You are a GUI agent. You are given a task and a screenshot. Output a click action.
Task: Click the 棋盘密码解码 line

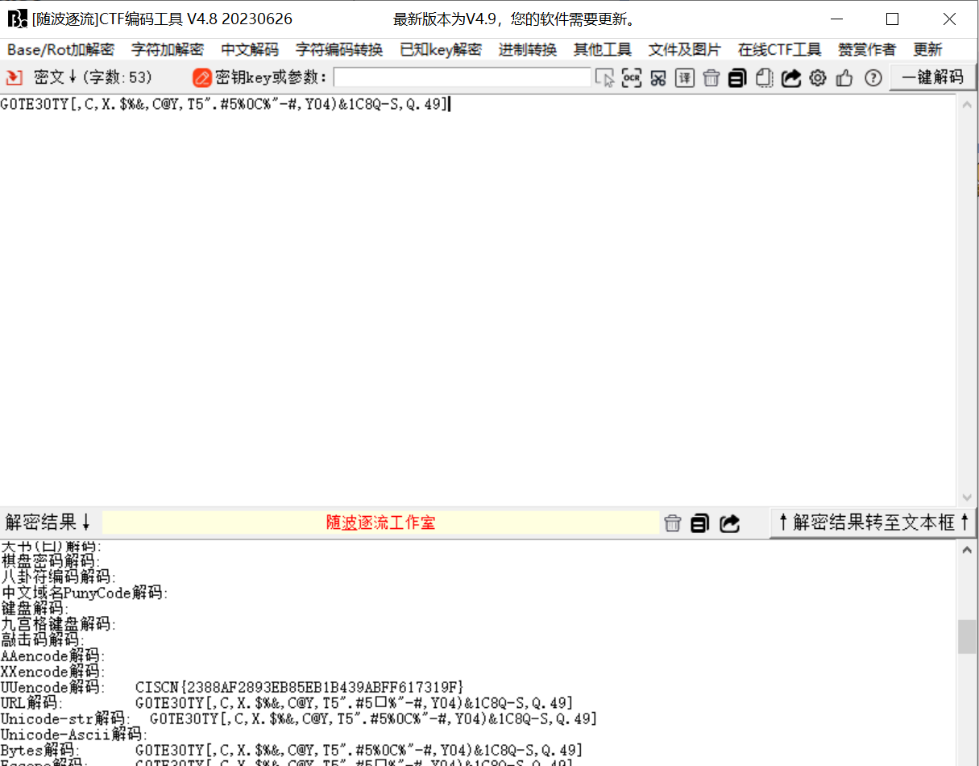pos(50,560)
